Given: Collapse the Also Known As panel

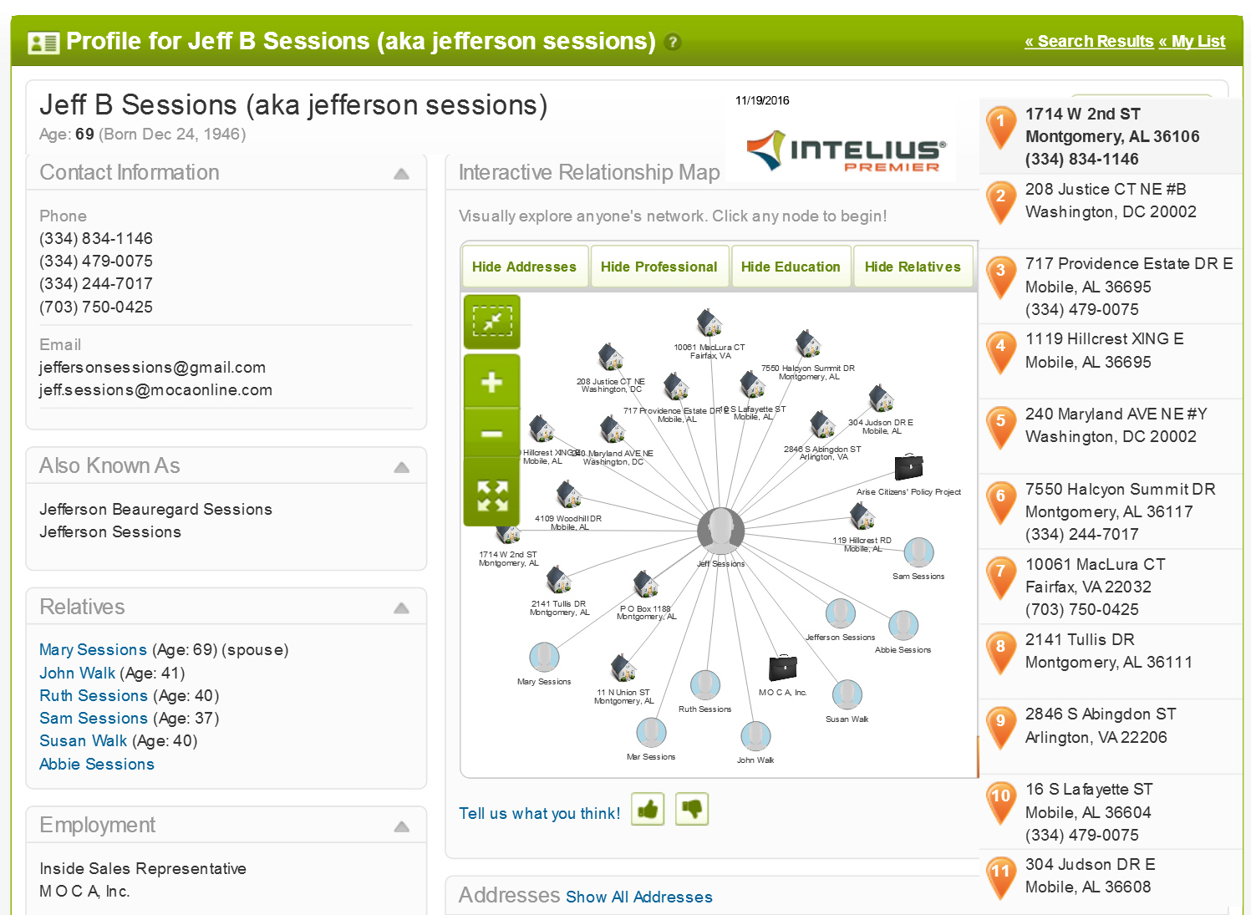Looking at the screenshot, I should (x=401, y=467).
